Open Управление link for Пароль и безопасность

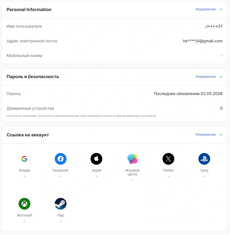tap(205, 76)
